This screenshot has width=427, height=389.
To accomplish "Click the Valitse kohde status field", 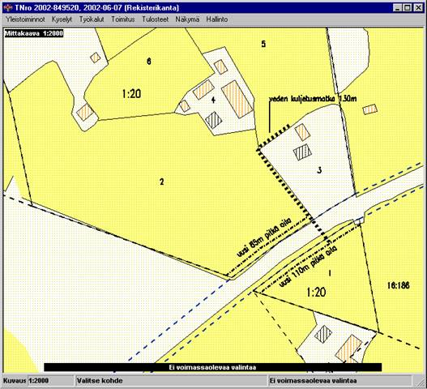I will tap(170, 381).
